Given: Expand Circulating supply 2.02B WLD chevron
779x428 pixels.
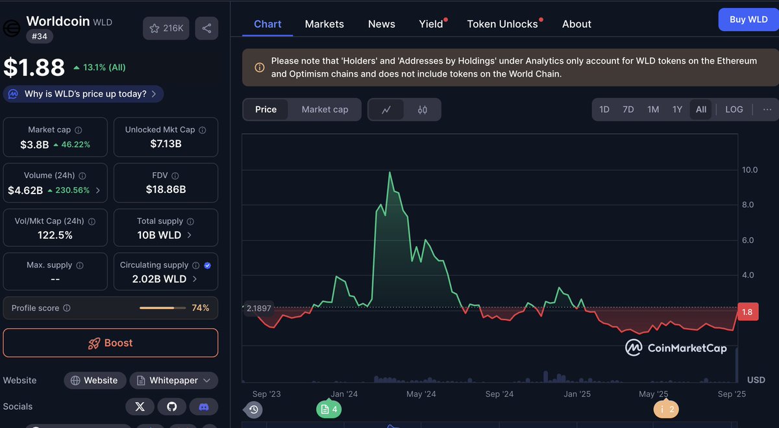Looking at the screenshot, I should pos(195,279).
